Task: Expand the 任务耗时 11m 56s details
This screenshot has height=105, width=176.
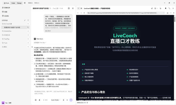Action: pos(40,43)
